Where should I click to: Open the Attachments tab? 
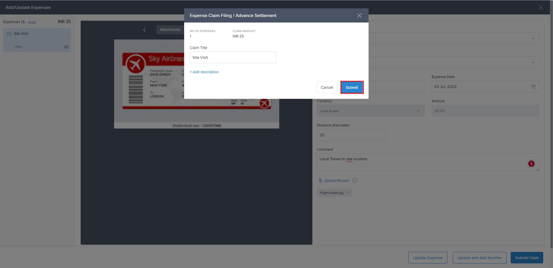(x=170, y=30)
